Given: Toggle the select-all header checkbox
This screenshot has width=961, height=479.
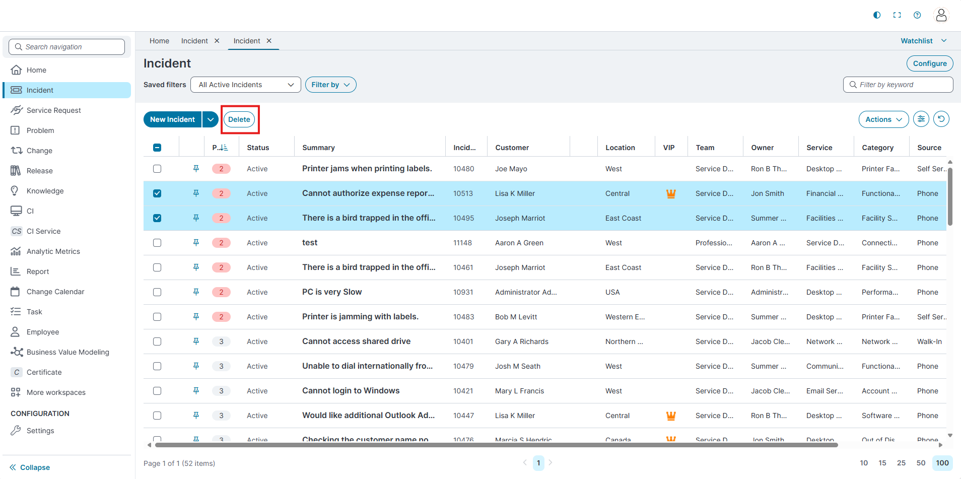Looking at the screenshot, I should [x=157, y=148].
